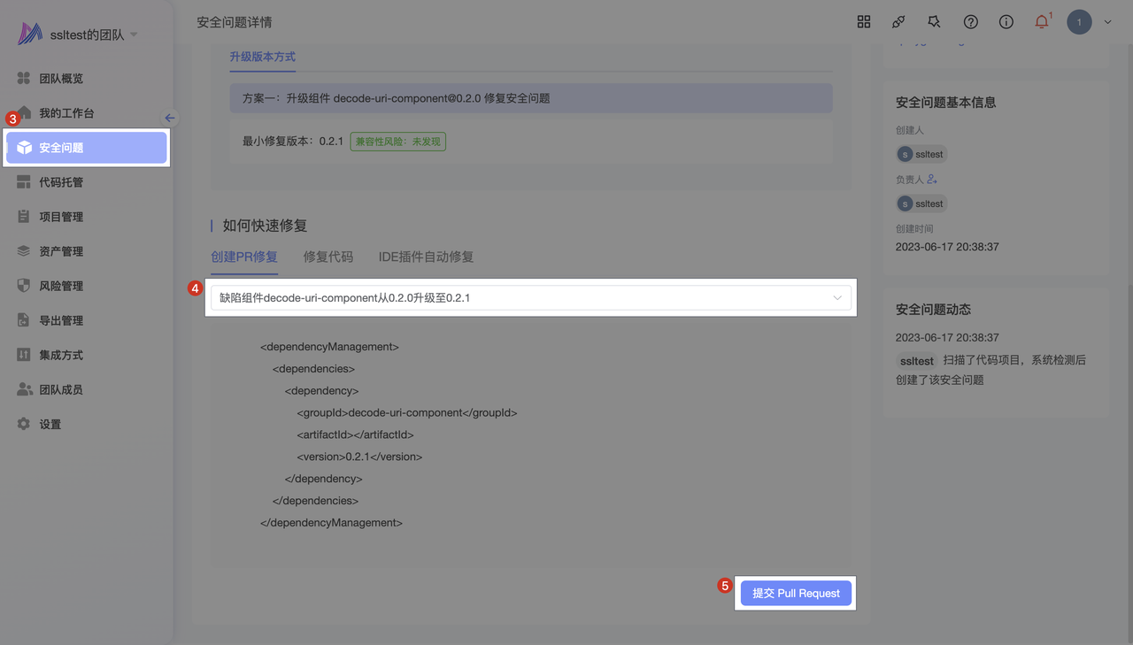Open the user avatar in the header
Image resolution: width=1133 pixels, height=645 pixels.
1079,22
